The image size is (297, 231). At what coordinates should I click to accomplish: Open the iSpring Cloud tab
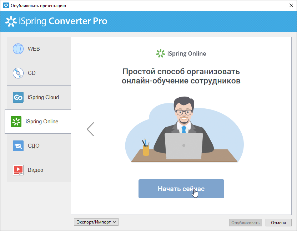[39, 97]
